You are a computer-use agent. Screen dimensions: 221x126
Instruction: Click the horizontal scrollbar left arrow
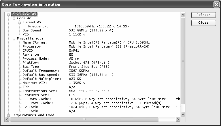pos(7,119)
